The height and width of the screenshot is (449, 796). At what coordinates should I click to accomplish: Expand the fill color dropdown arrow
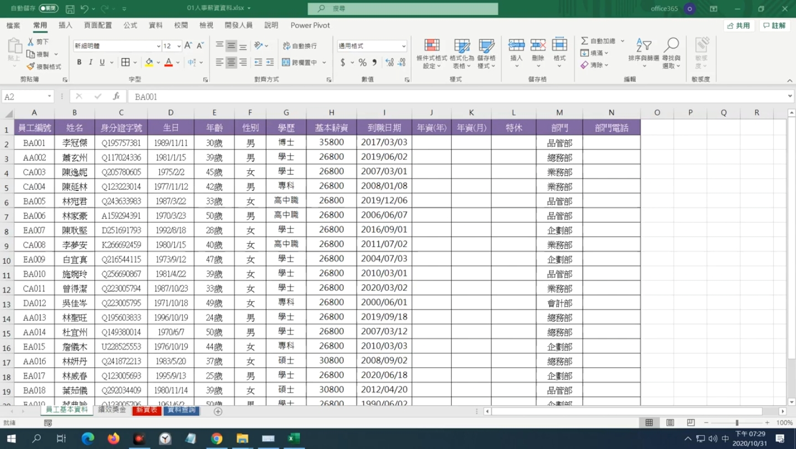[x=157, y=62]
